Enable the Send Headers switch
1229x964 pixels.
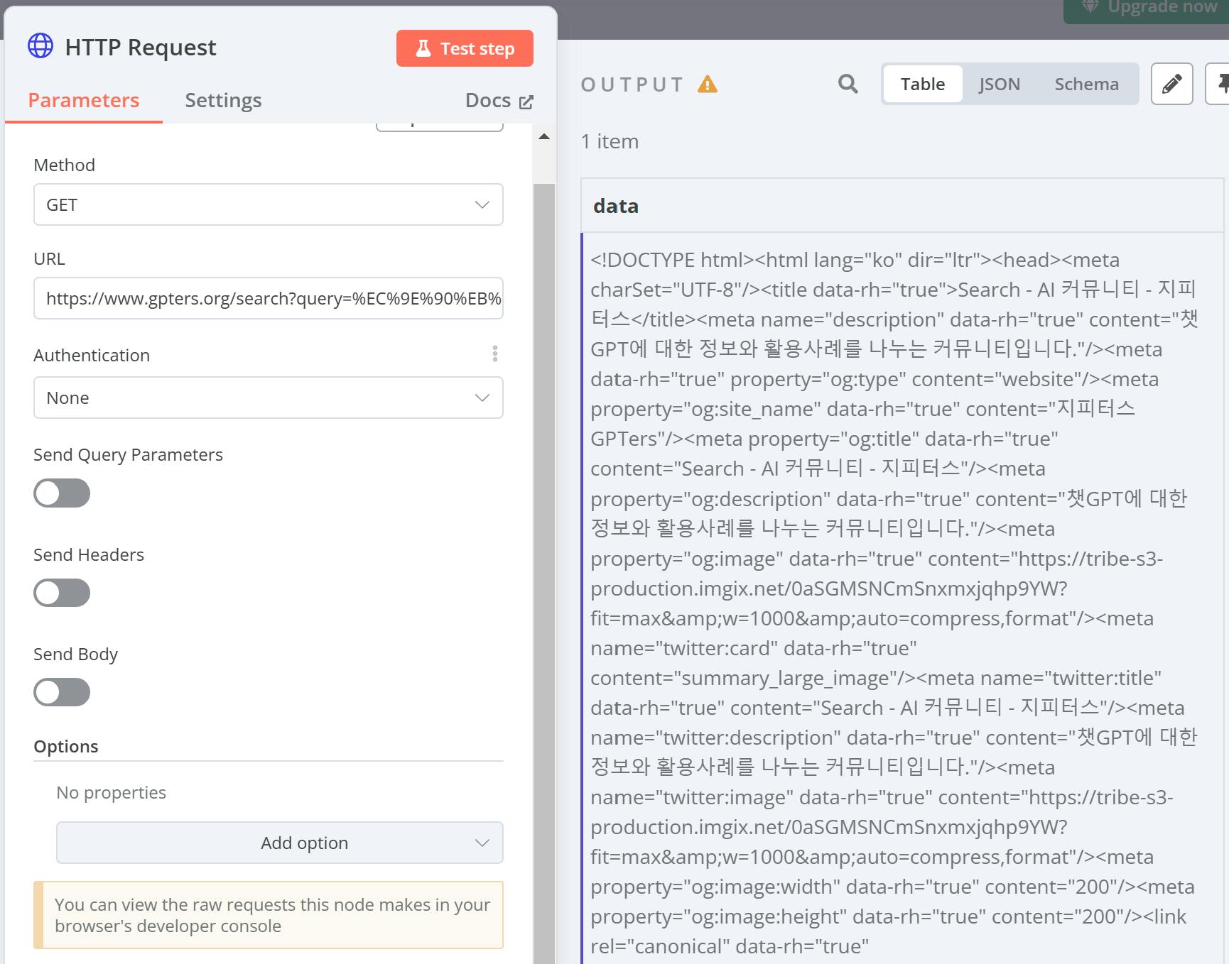coord(62,593)
